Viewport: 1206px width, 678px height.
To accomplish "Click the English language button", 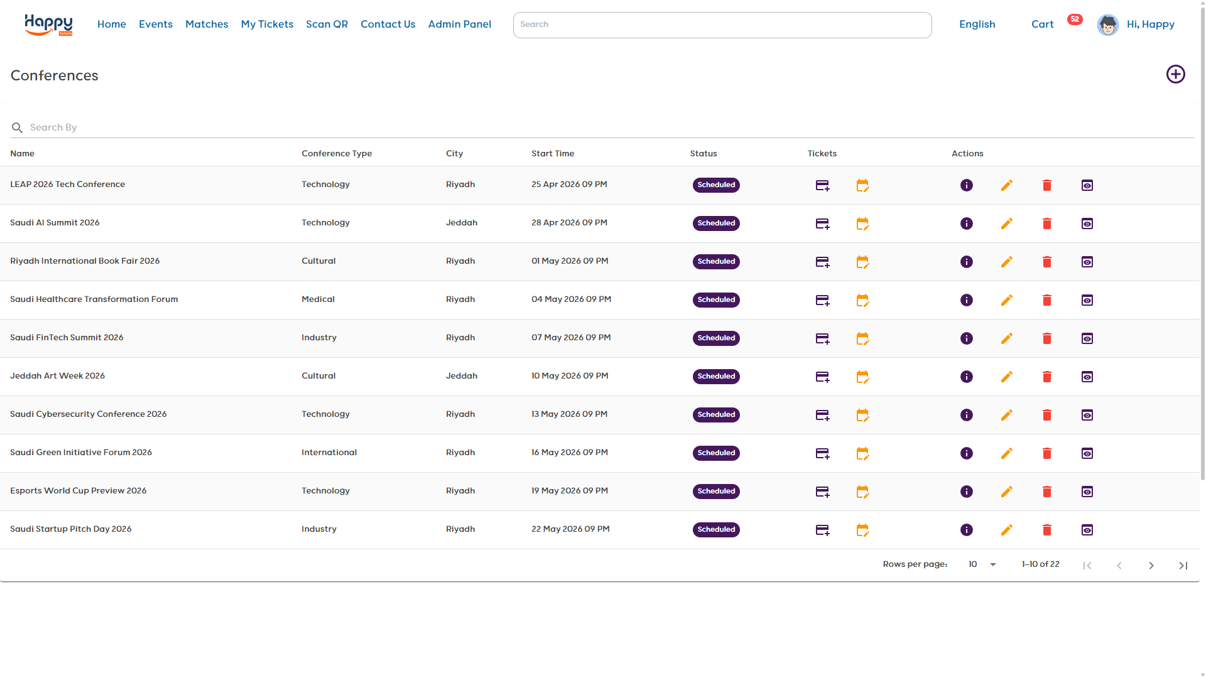I will click(977, 24).
